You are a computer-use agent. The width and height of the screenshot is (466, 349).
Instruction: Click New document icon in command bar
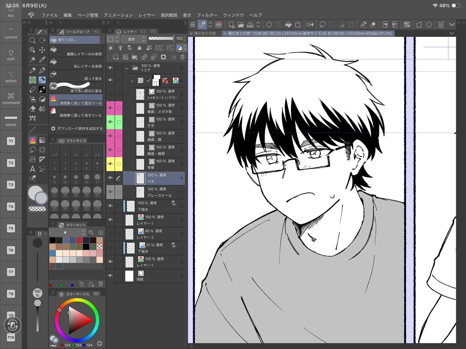tap(231, 24)
